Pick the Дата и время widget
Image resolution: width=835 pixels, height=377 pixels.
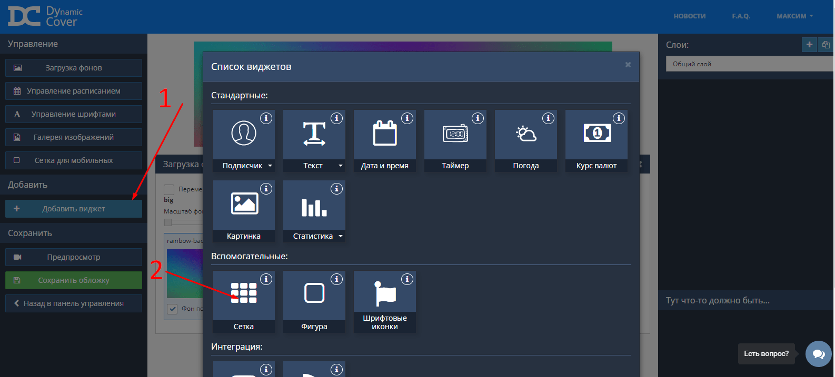click(x=384, y=135)
